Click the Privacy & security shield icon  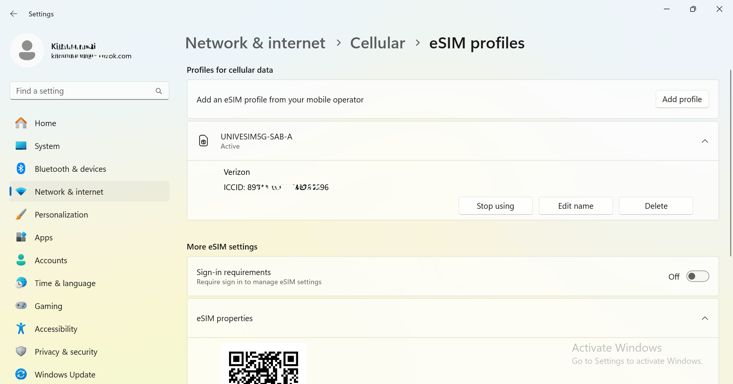(x=21, y=352)
